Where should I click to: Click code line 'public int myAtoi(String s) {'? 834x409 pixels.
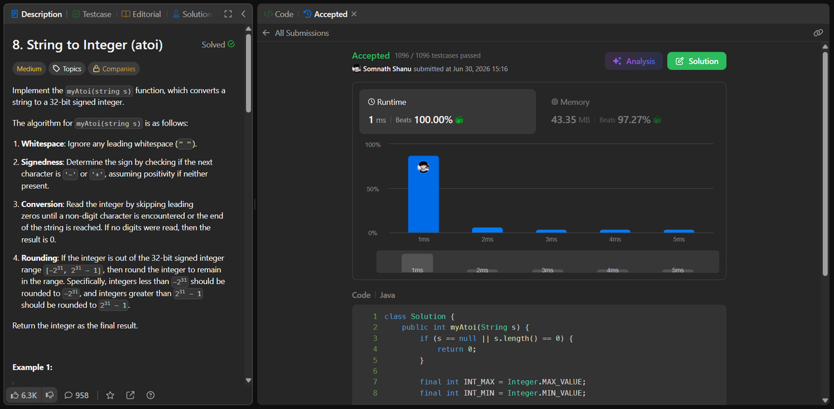[x=466, y=327]
